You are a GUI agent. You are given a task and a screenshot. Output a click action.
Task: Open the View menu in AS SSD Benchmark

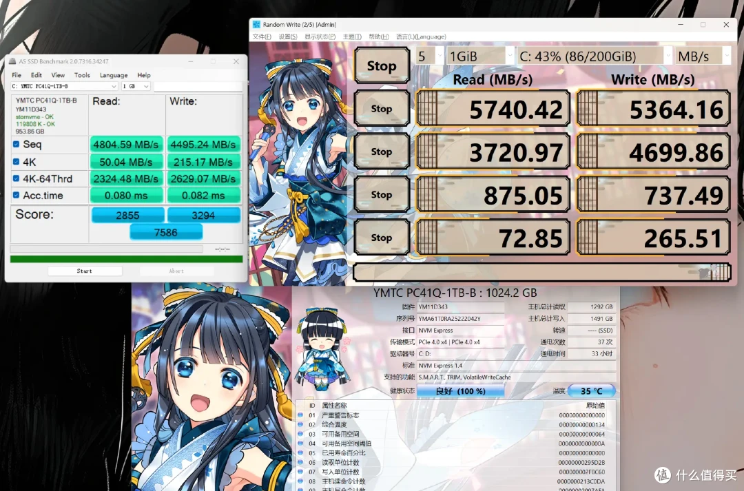58,75
